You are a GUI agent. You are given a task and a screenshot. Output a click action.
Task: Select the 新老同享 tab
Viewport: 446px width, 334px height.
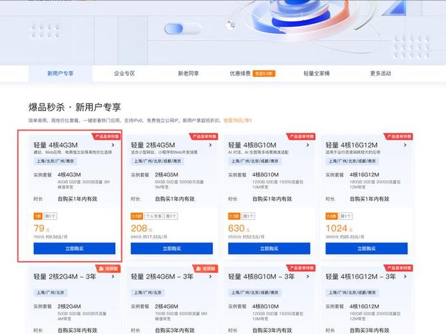[x=188, y=73]
